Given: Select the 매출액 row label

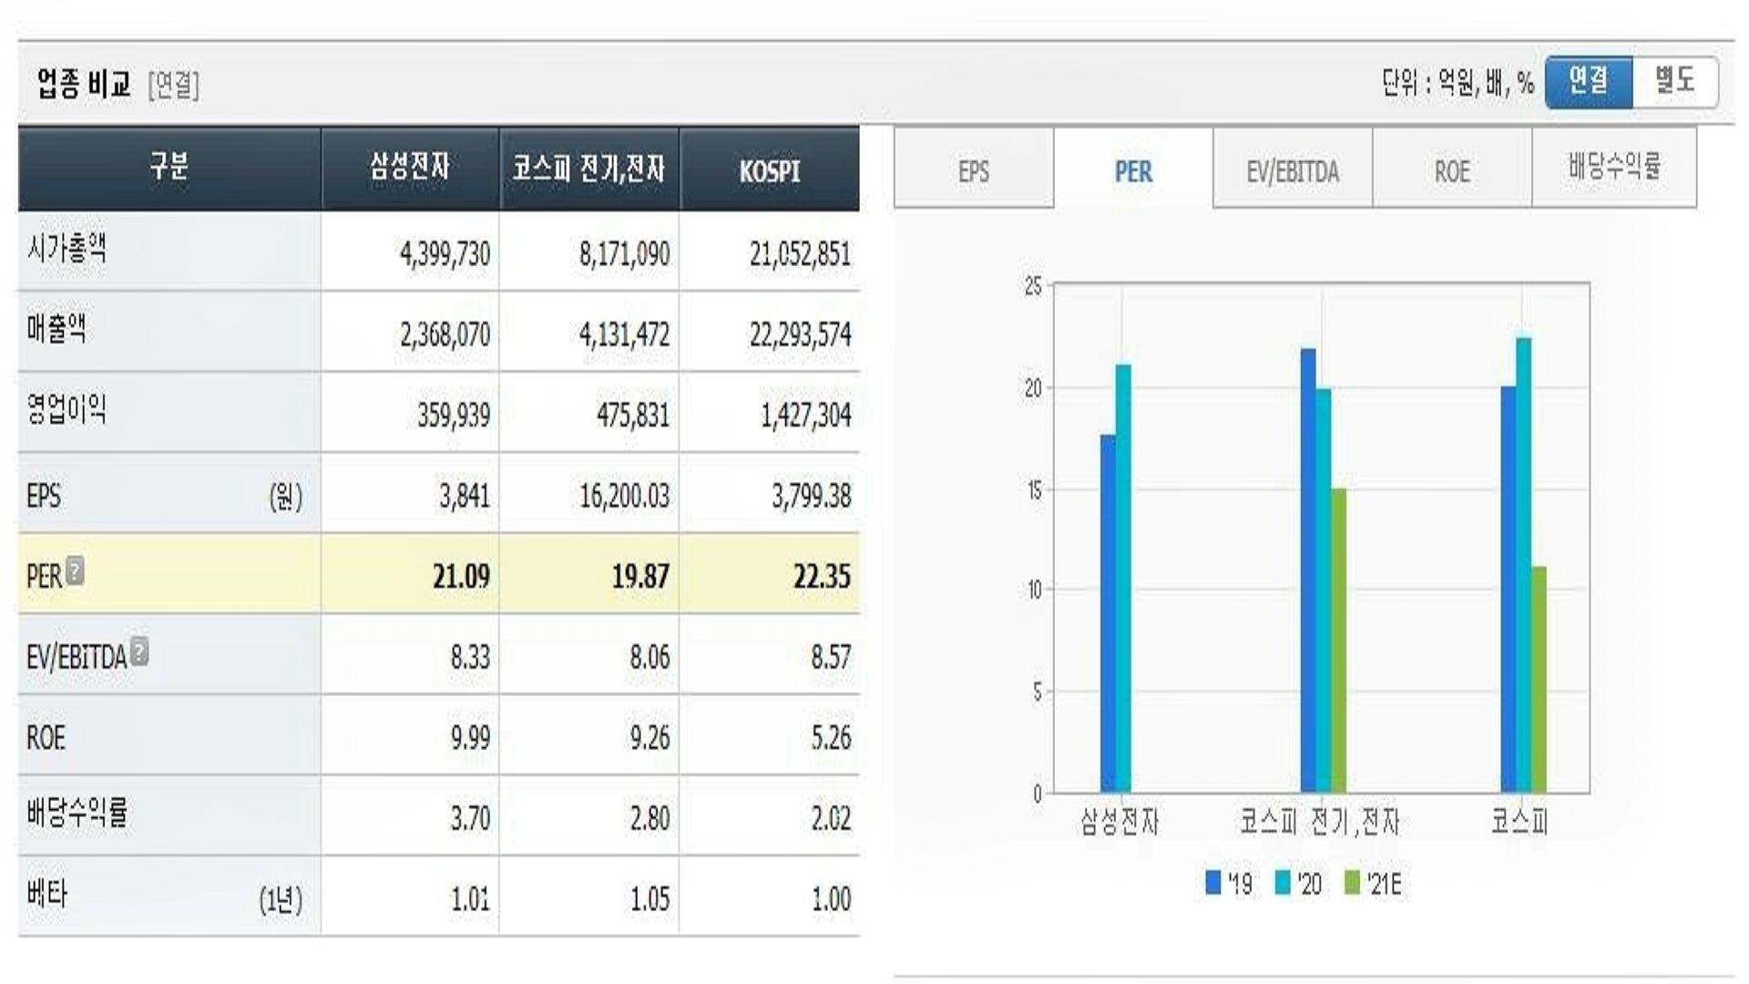Looking at the screenshot, I should (56, 329).
